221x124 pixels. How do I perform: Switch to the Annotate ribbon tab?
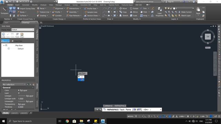(26, 5)
